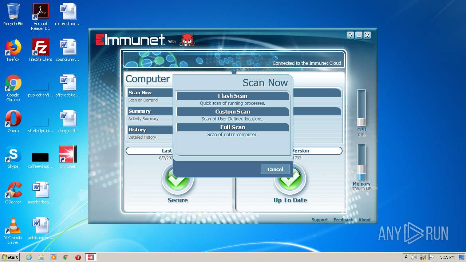The width and height of the screenshot is (466, 262).
Task: Select the VLC media player desktop shortcut
Action: pyautogui.click(x=13, y=230)
